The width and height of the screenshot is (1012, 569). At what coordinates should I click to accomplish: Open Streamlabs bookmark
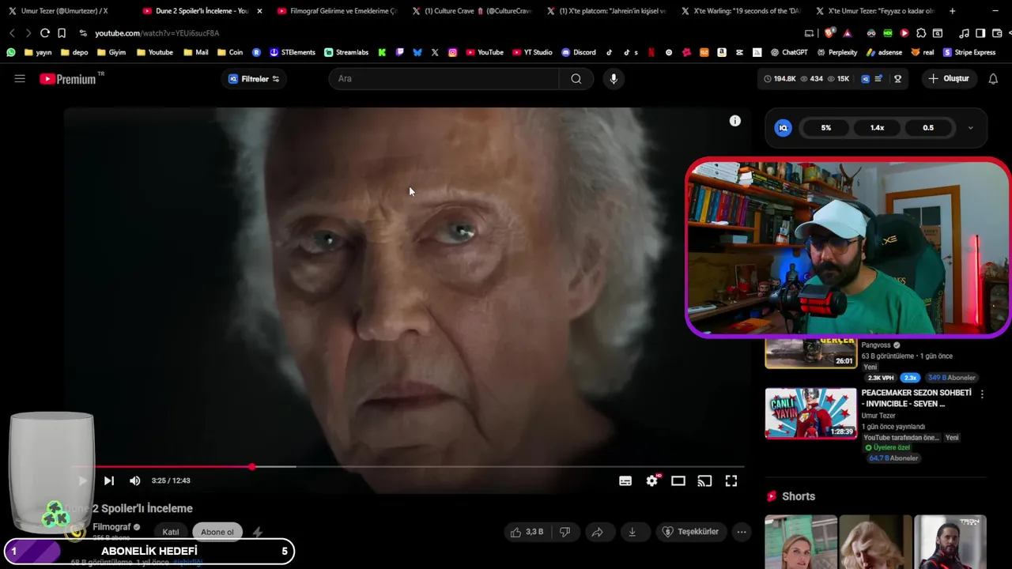tap(346, 52)
